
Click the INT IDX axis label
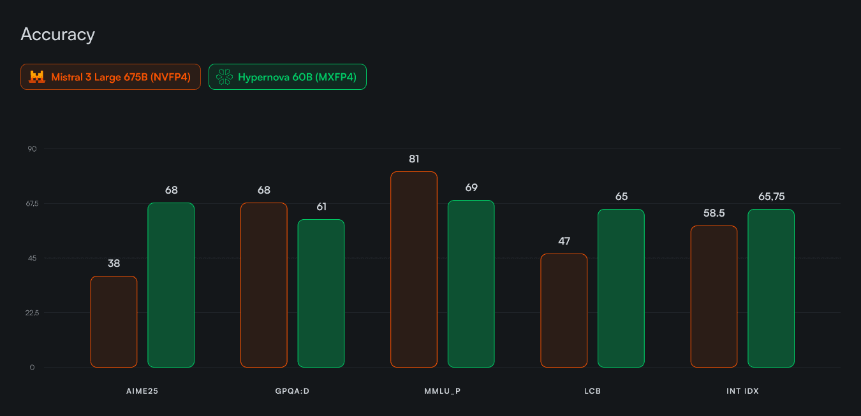point(742,391)
